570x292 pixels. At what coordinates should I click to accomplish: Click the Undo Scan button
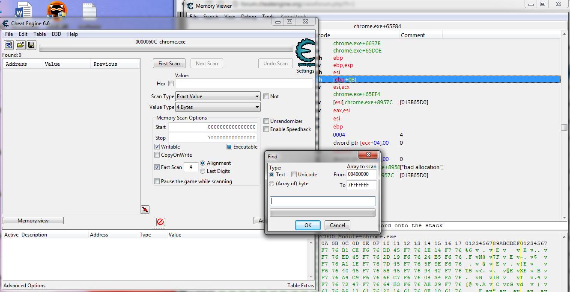click(x=276, y=64)
